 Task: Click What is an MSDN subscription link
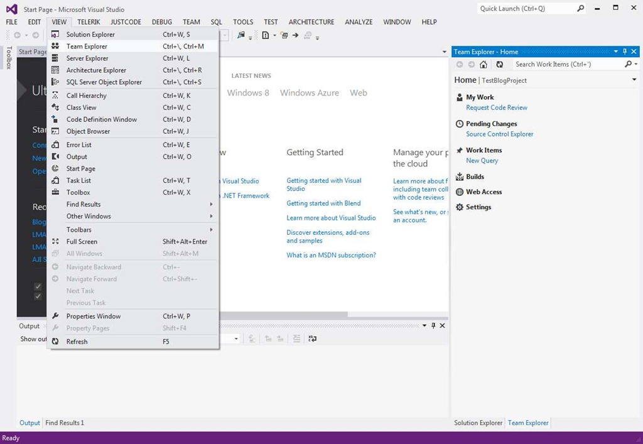pyautogui.click(x=332, y=256)
